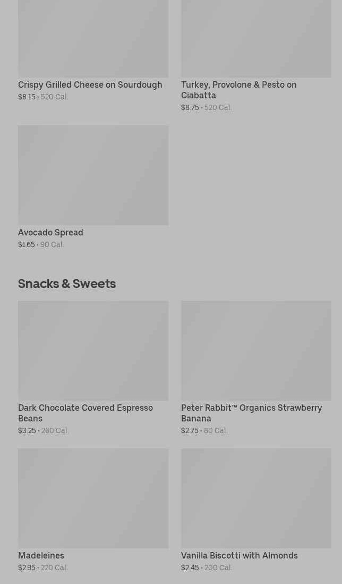This screenshot has height=584, width=342.
Task: Open Vanilla Biscotti with Almonds image
Action: pos(256,498)
